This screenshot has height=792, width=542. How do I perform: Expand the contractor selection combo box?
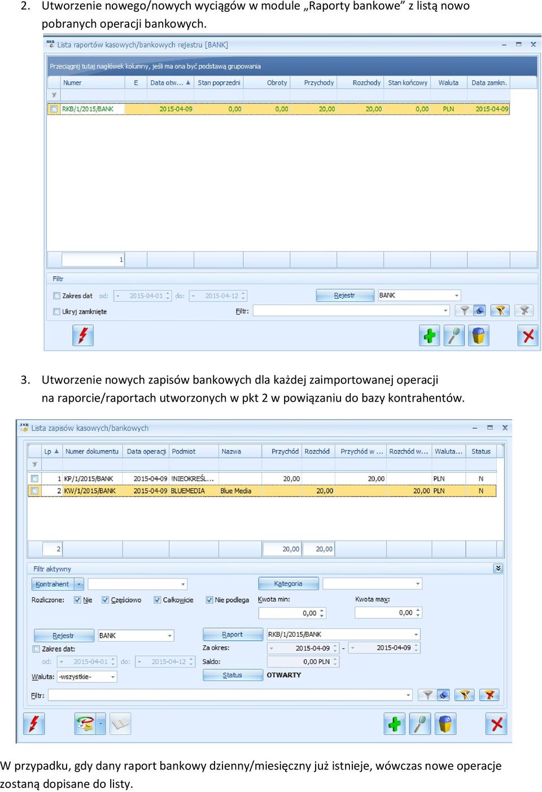(183, 584)
